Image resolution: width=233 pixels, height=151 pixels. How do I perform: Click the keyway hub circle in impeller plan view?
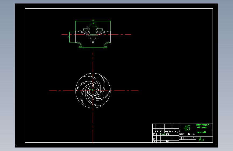[93, 91]
